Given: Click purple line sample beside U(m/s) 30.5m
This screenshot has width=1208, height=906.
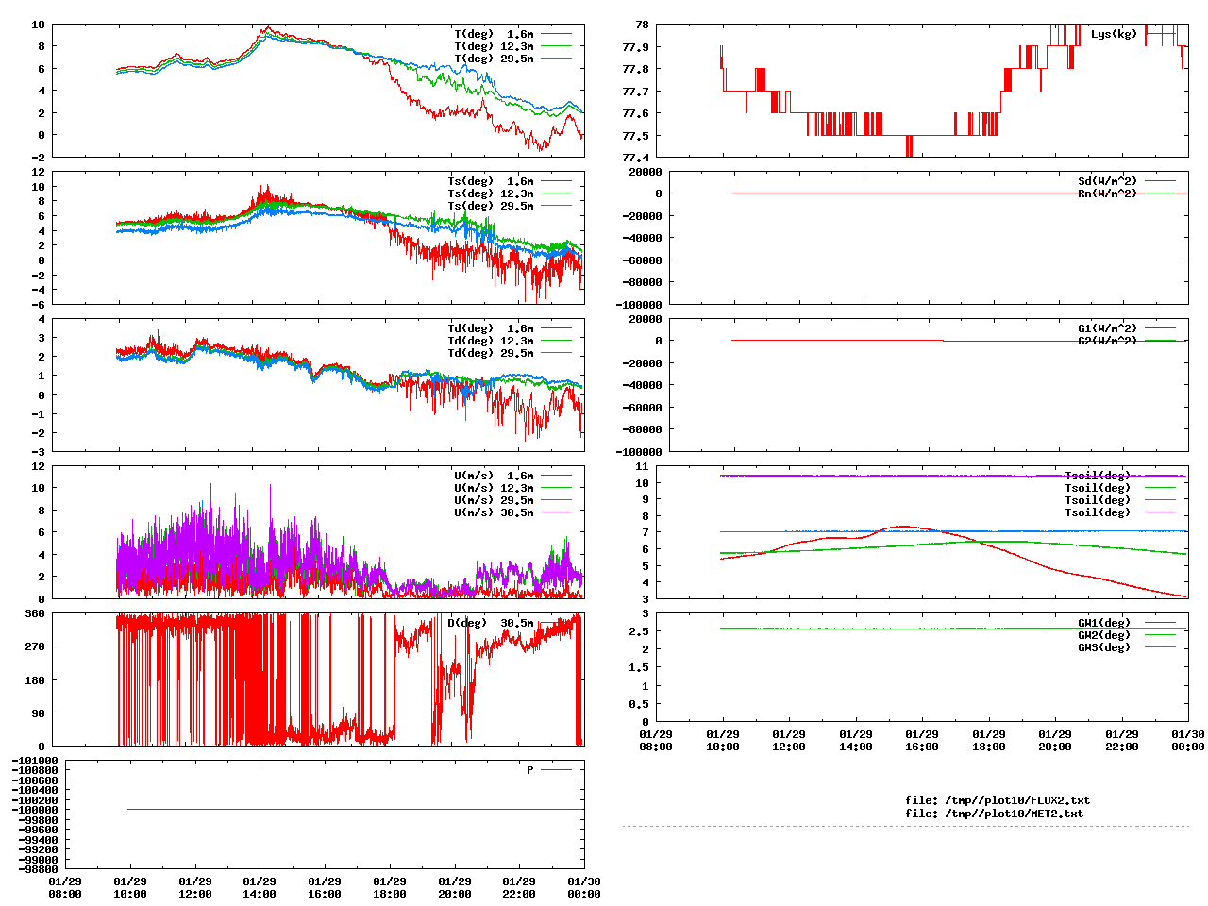Looking at the screenshot, I should coord(556,512).
